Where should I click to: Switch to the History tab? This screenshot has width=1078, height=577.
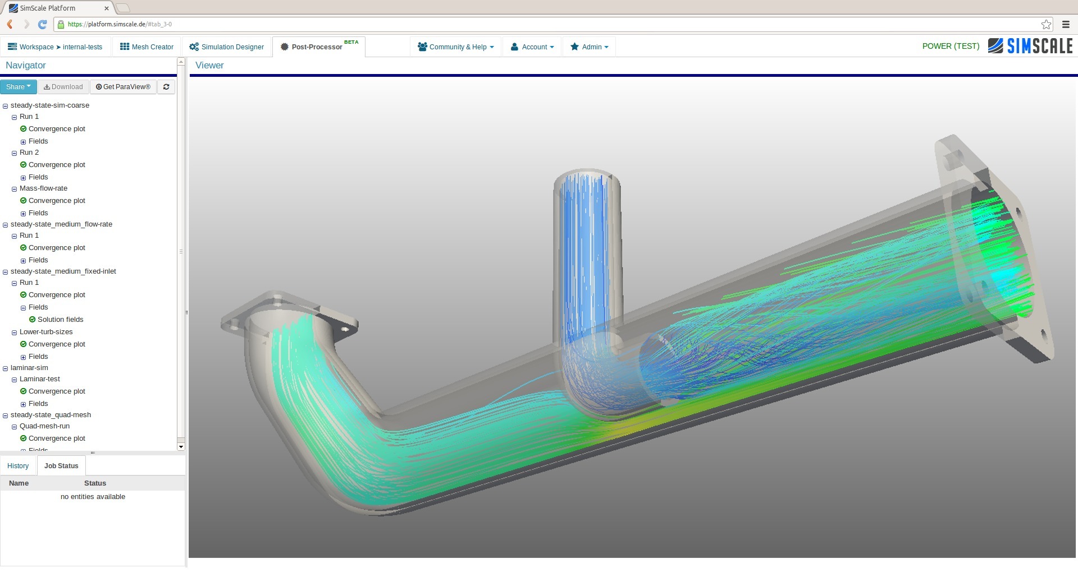click(x=18, y=465)
